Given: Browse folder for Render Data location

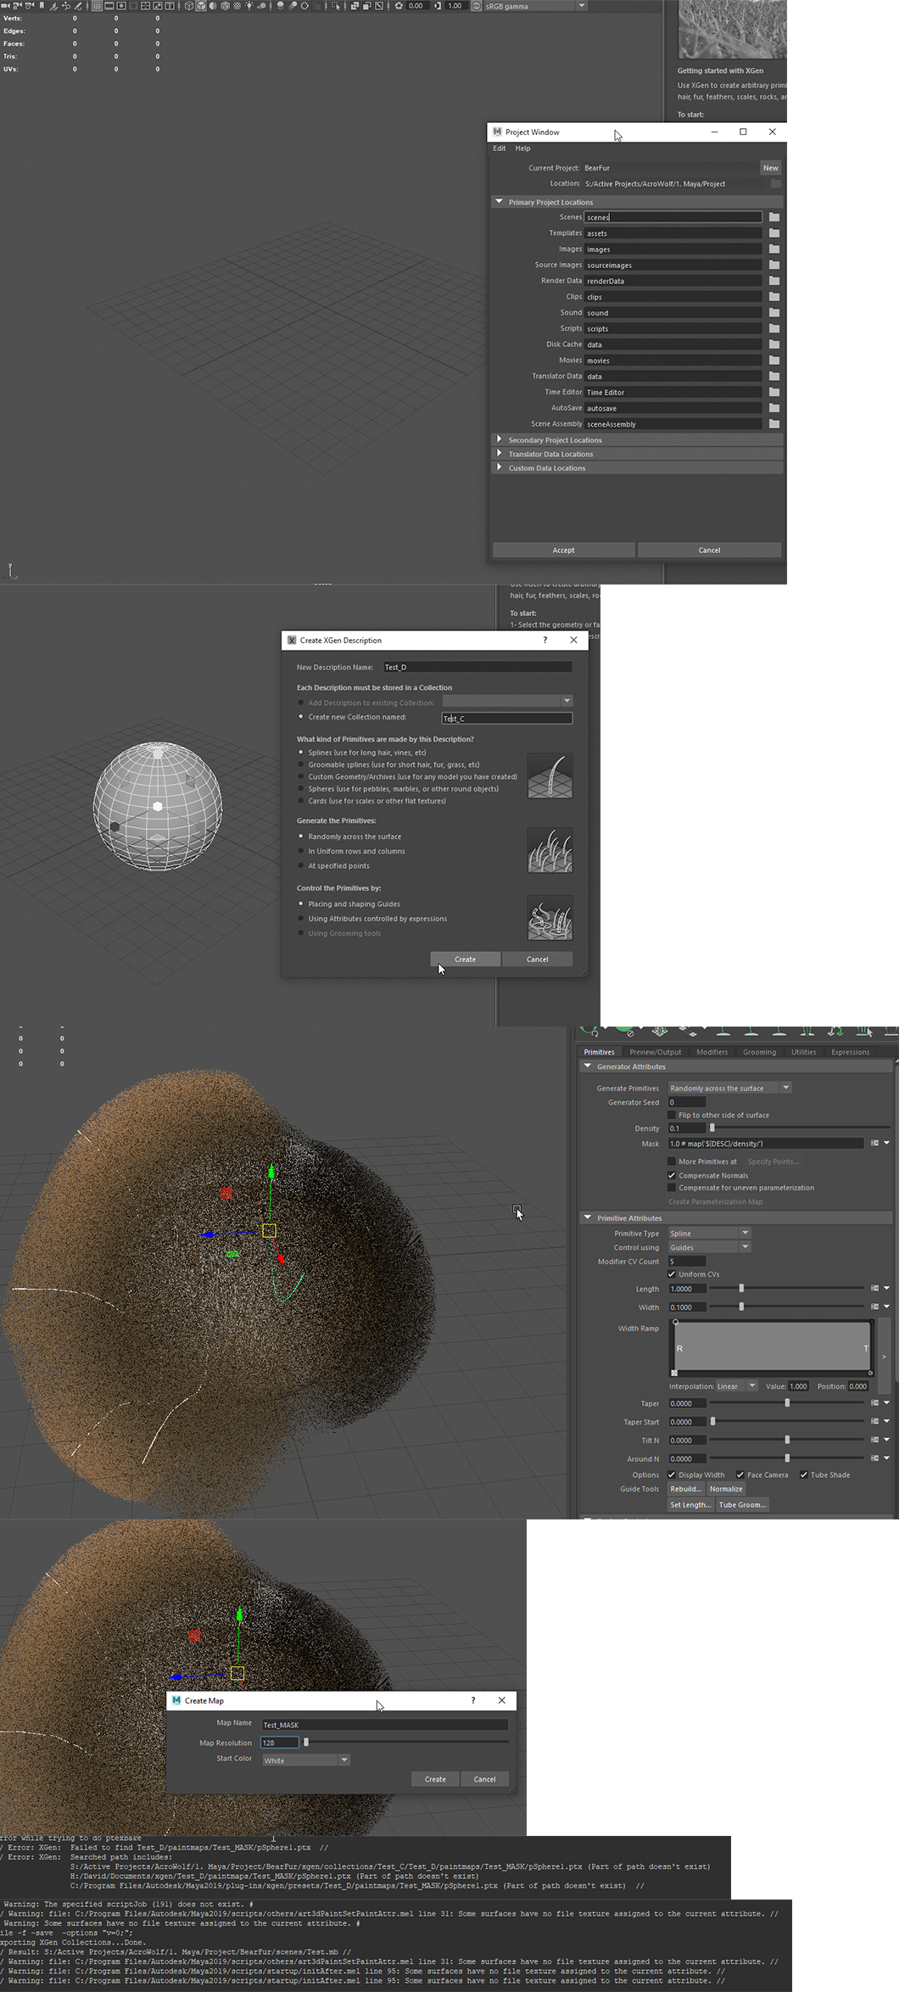Looking at the screenshot, I should coord(774,281).
